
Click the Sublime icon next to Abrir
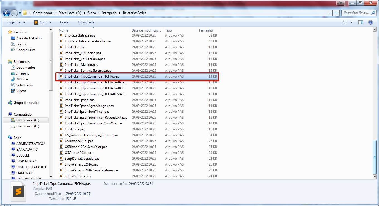[x=36, y=22]
